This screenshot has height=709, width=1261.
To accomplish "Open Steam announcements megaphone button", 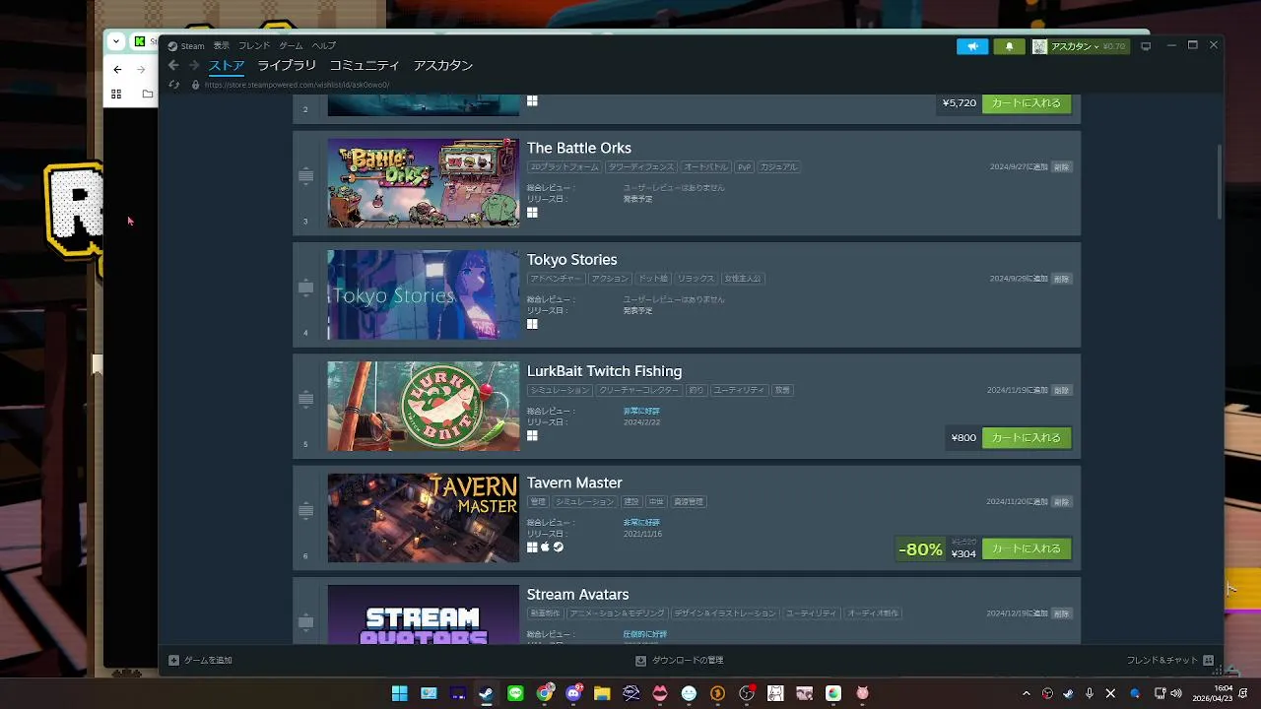I will click(x=972, y=46).
